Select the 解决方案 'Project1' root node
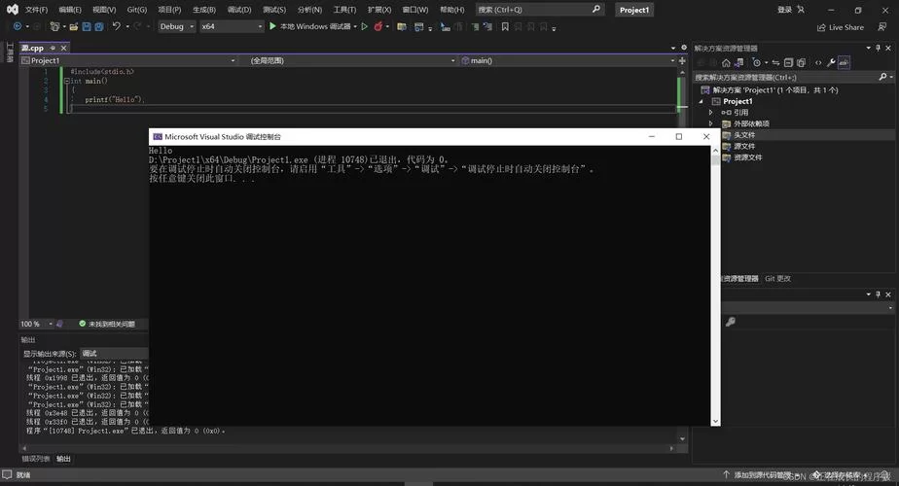The image size is (899, 486). point(775,90)
